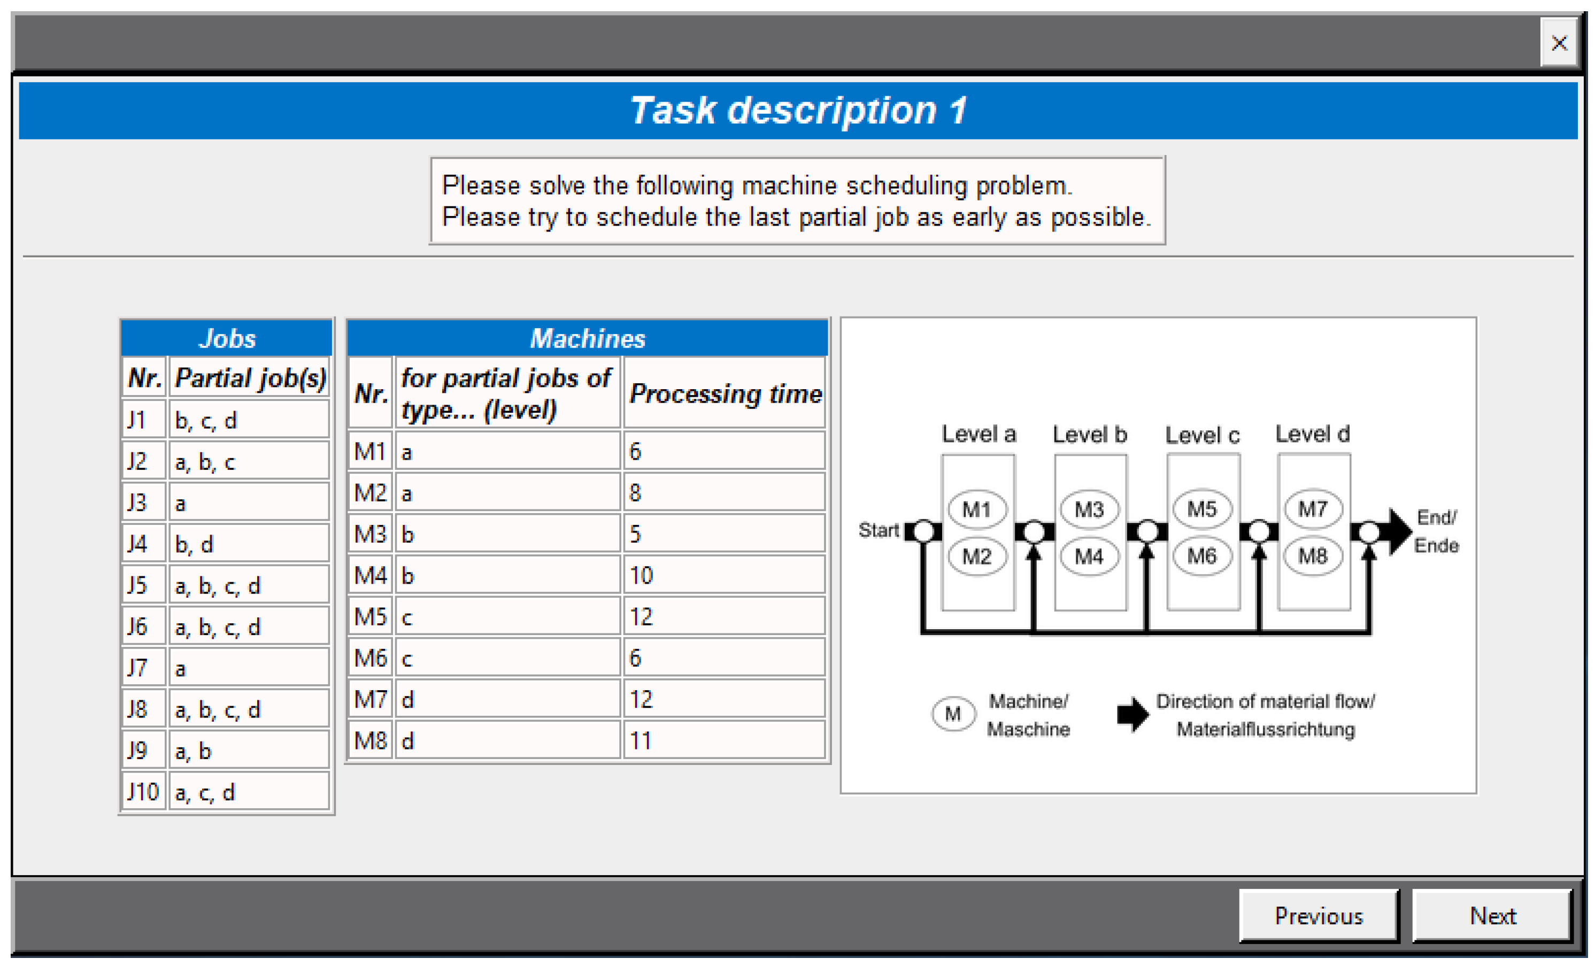Click the Direction of material flow label

[x=1266, y=715]
